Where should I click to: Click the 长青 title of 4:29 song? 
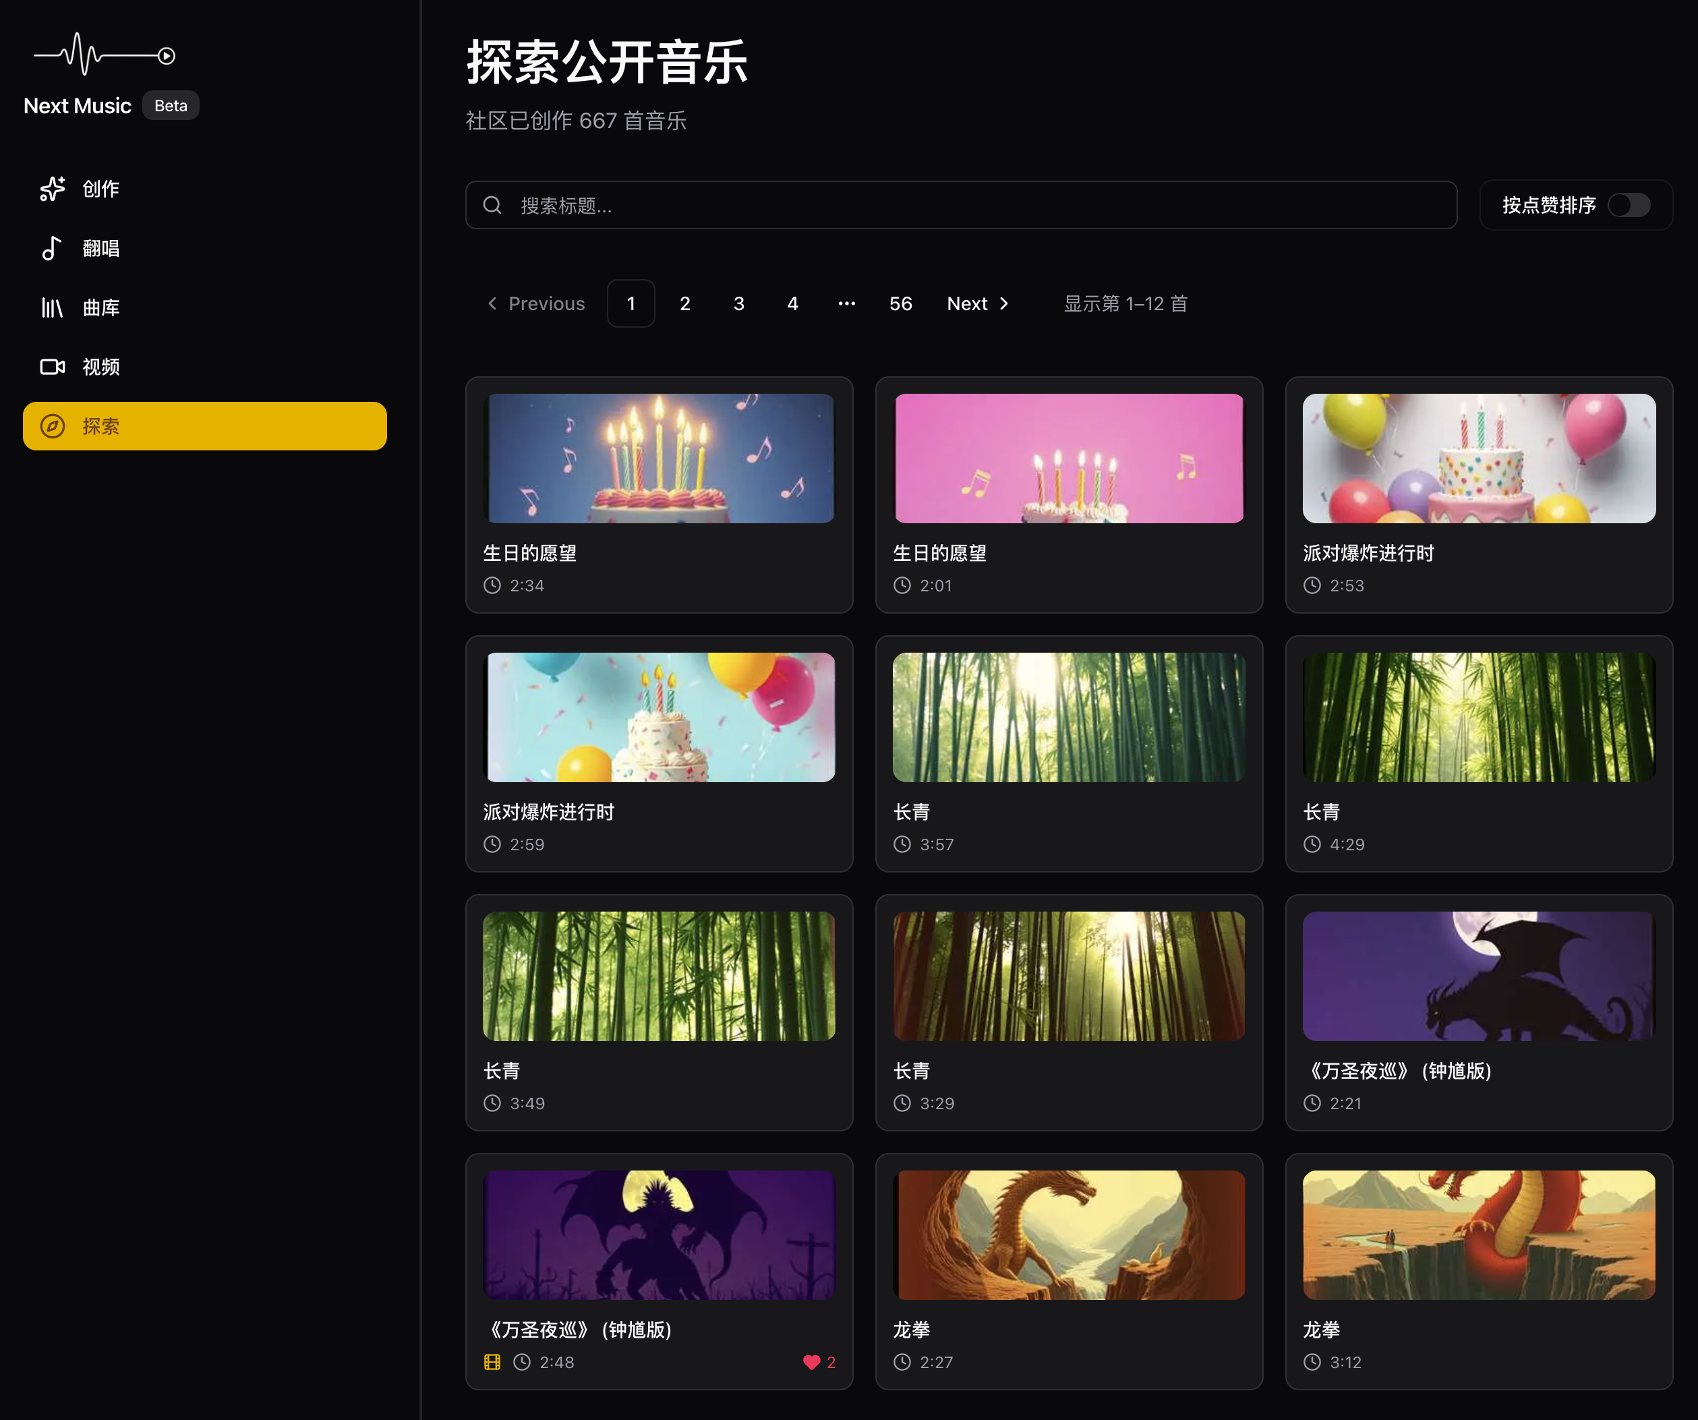pyautogui.click(x=1321, y=812)
